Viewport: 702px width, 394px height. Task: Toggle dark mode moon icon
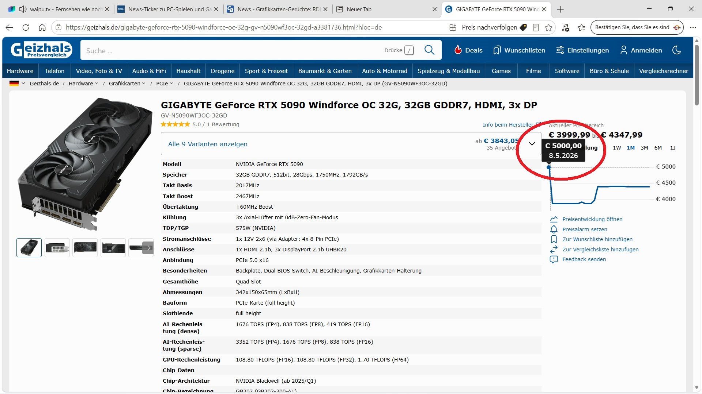coord(676,50)
